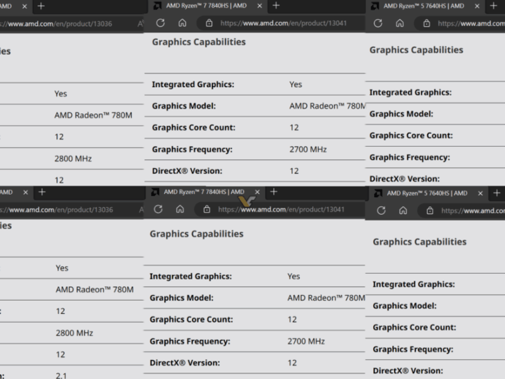View site lock info in upper 7840HS window

point(209,23)
